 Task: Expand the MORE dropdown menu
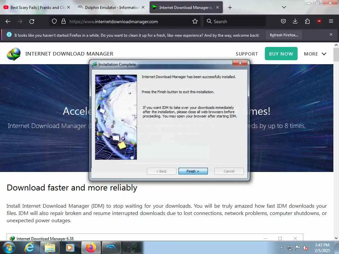[x=315, y=54]
